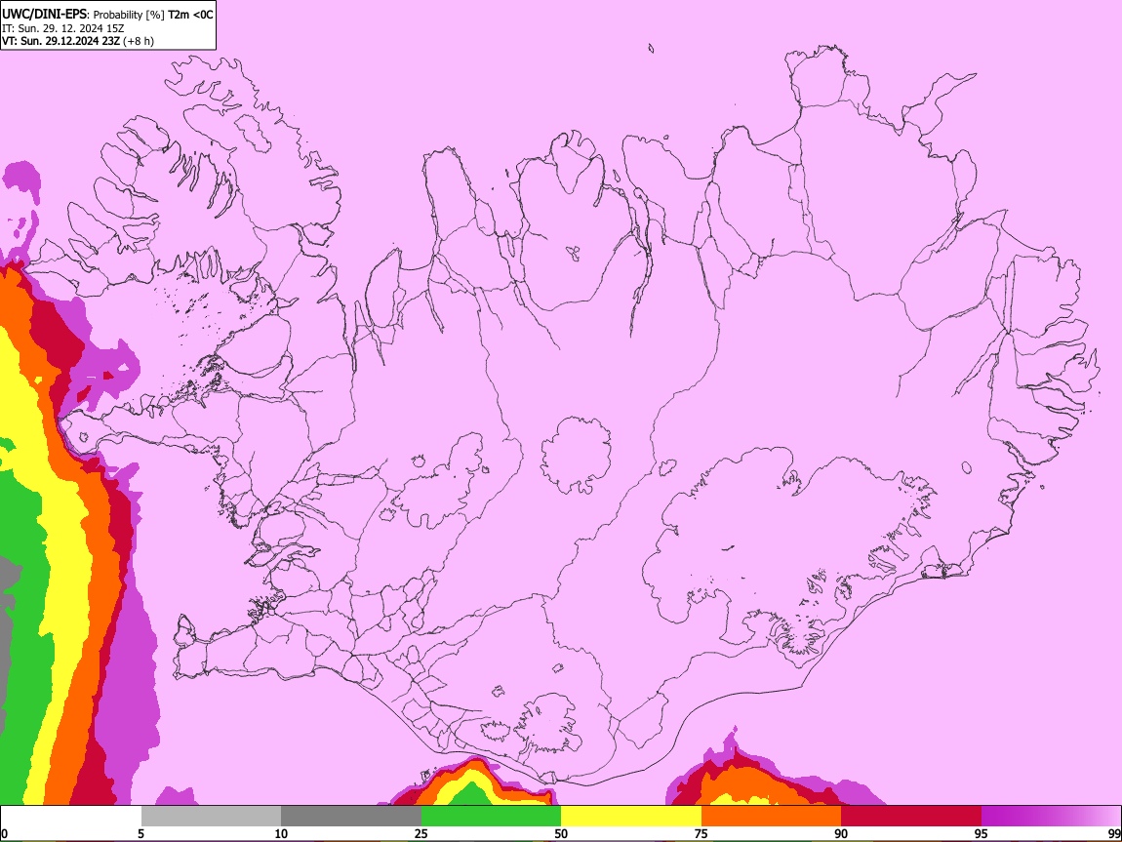Image resolution: width=1122 pixels, height=842 pixels.
Task: Click the legend tick label '10'
Action: [x=281, y=833]
